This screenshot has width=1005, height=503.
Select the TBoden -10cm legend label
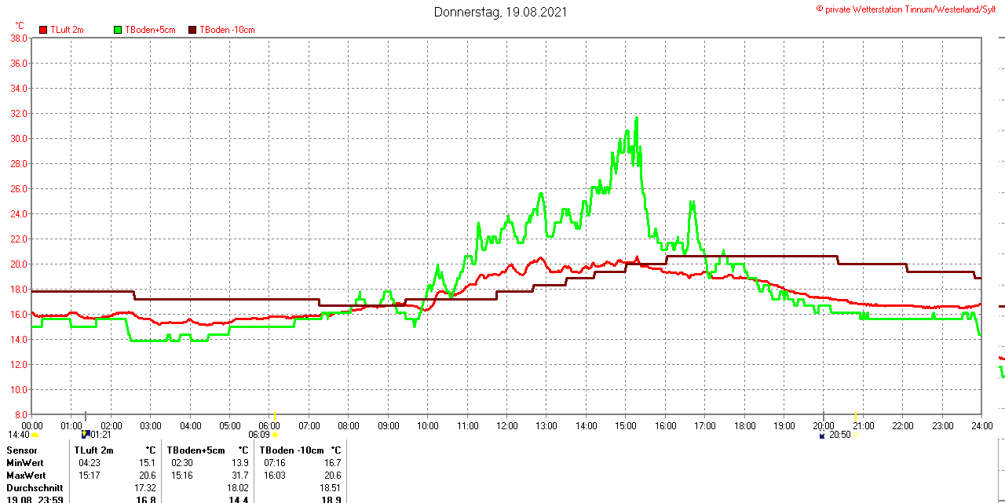click(x=227, y=30)
